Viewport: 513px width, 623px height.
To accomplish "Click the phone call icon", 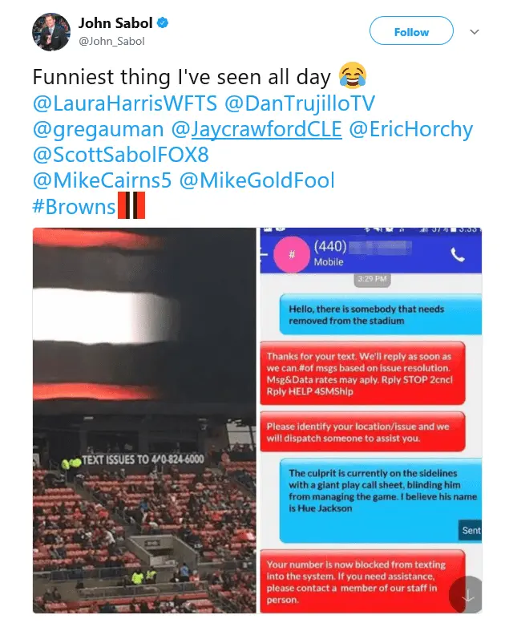I will coord(458,254).
